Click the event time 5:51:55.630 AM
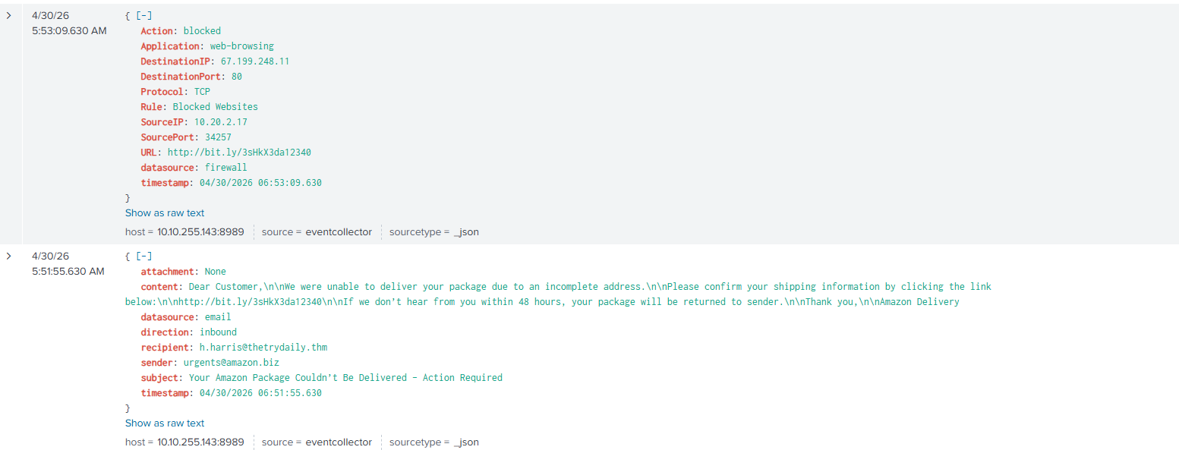 (68, 271)
